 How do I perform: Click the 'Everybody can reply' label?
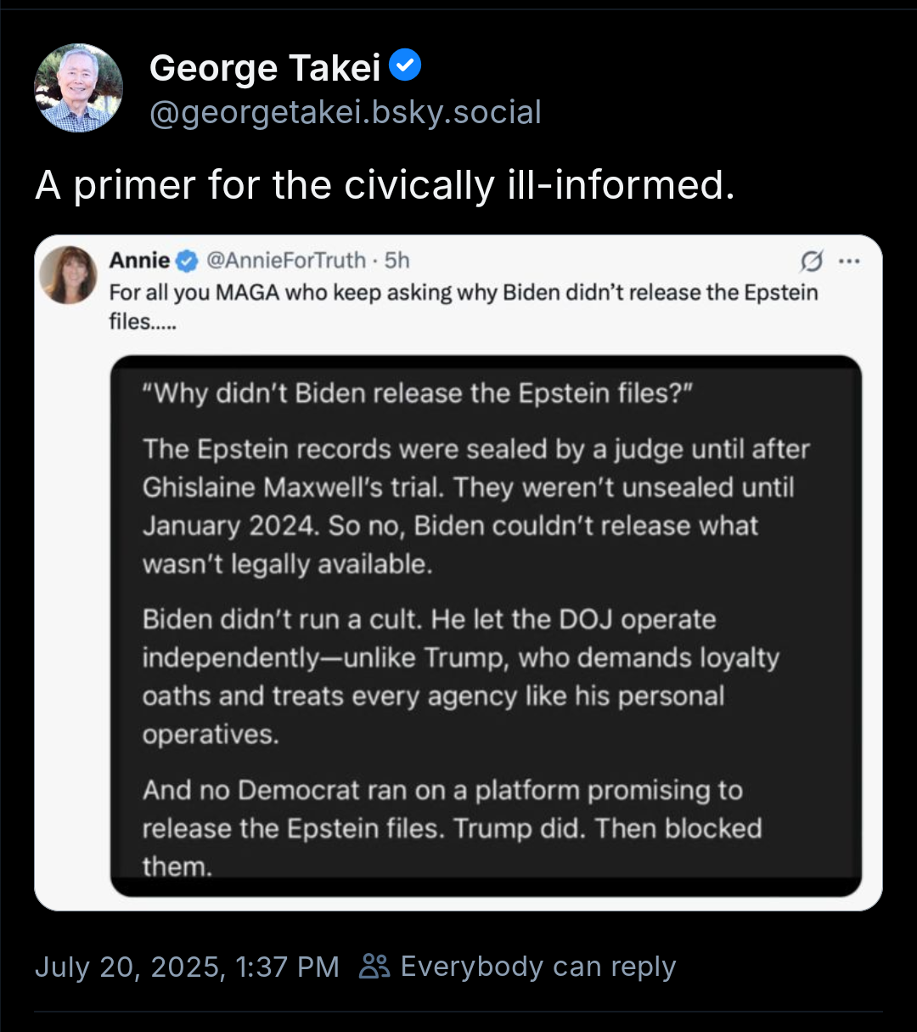coord(538,967)
